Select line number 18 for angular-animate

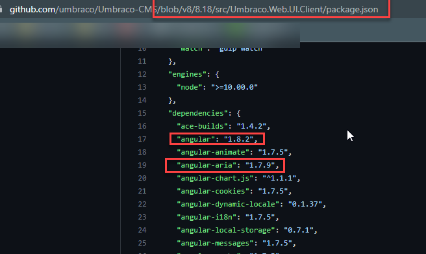[142, 152]
